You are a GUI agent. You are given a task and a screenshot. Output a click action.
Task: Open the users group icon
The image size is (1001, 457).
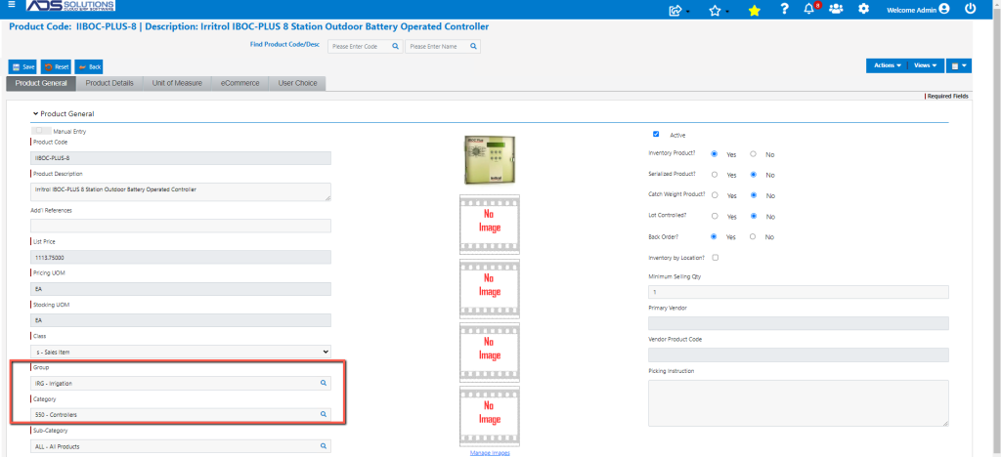click(836, 9)
